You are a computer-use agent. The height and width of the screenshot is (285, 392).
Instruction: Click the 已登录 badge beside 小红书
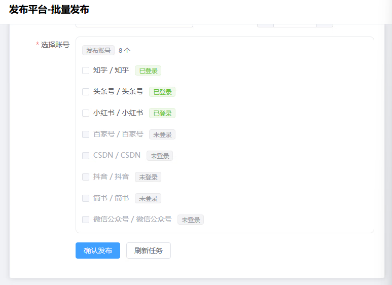pyautogui.click(x=162, y=113)
